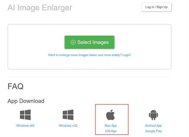Open the Google Play link
Image resolution: width=189 pixels, height=137 pixels.
coord(153,131)
